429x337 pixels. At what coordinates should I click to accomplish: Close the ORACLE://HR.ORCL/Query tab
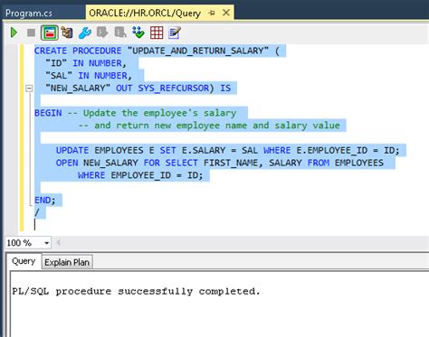(226, 13)
